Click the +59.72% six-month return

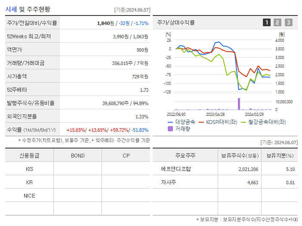pos(119,130)
